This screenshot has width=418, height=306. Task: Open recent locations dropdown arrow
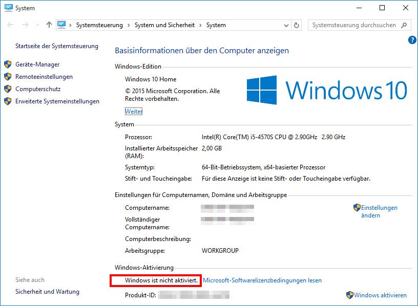(37, 25)
